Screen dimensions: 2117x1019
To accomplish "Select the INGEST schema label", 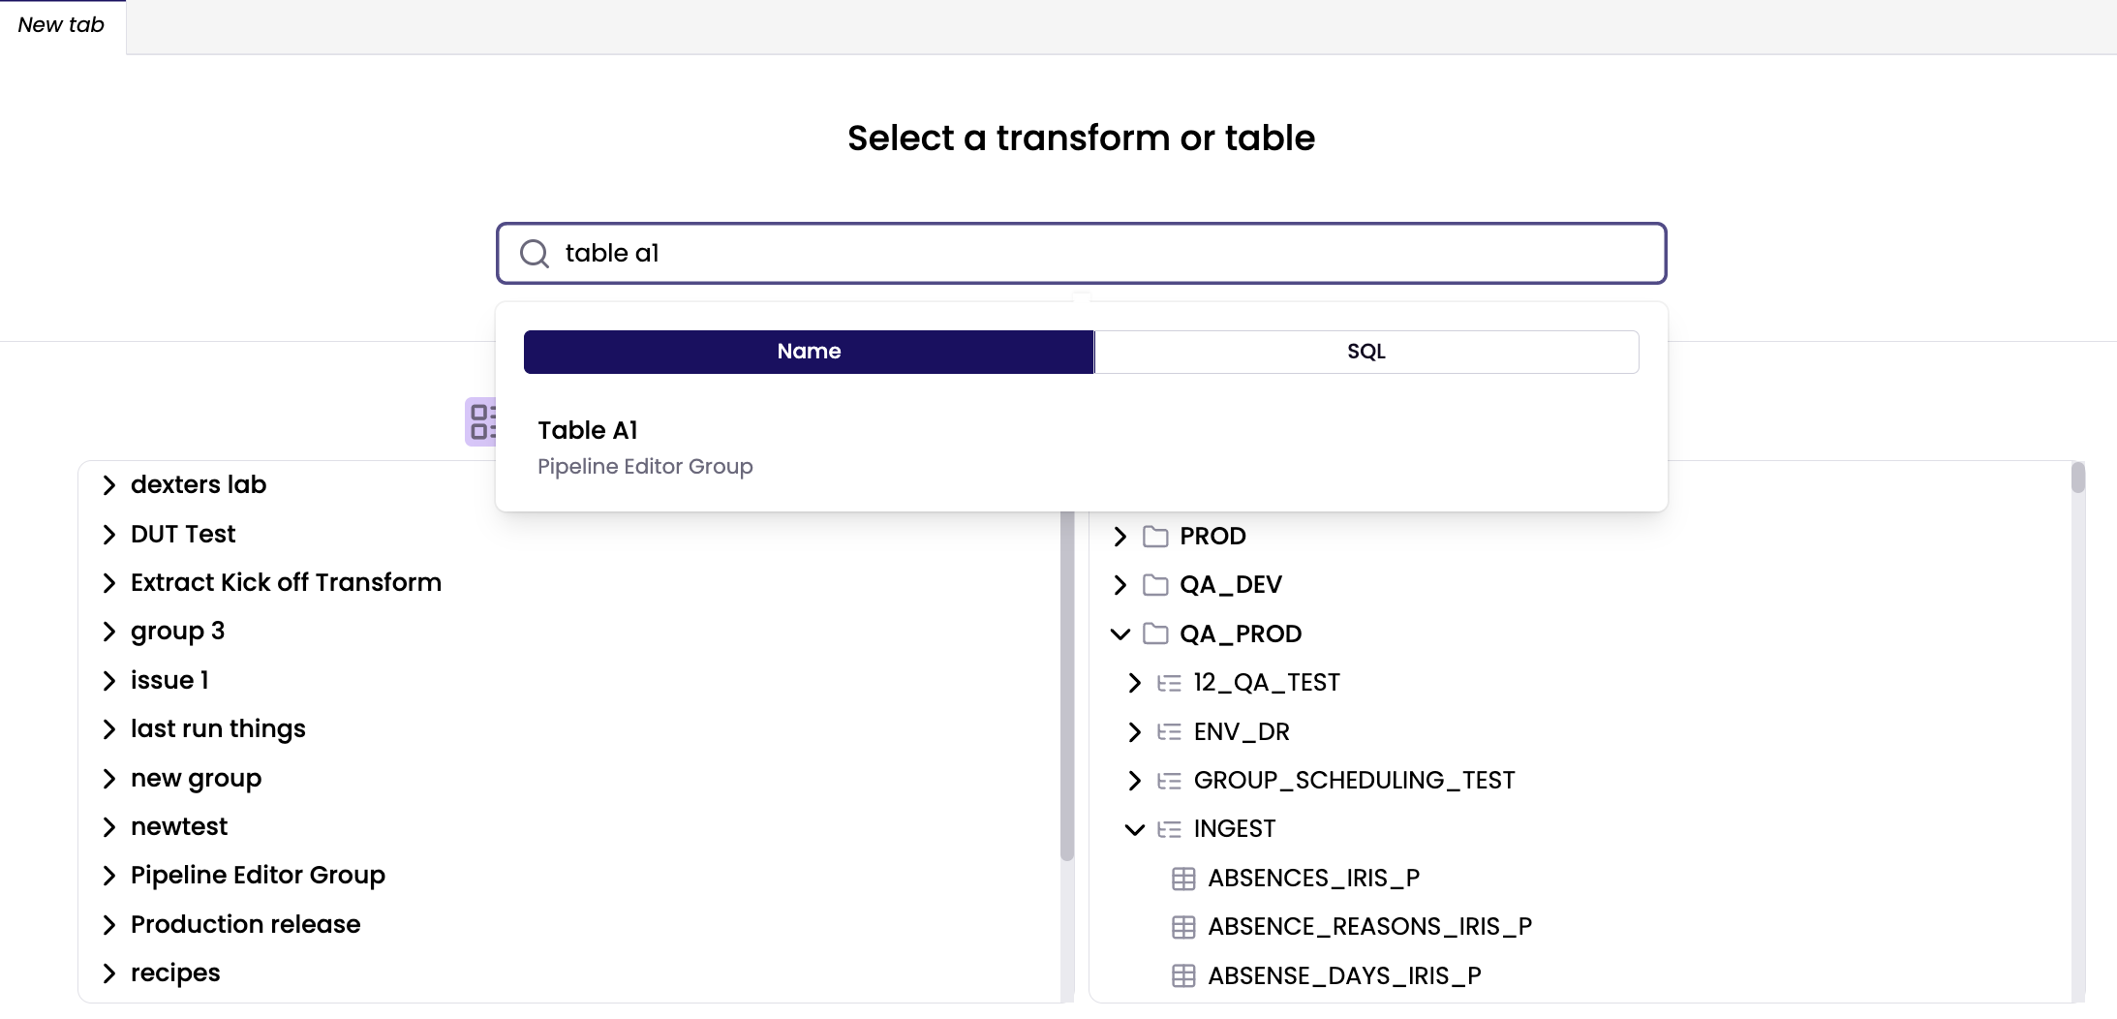I will click(1235, 829).
